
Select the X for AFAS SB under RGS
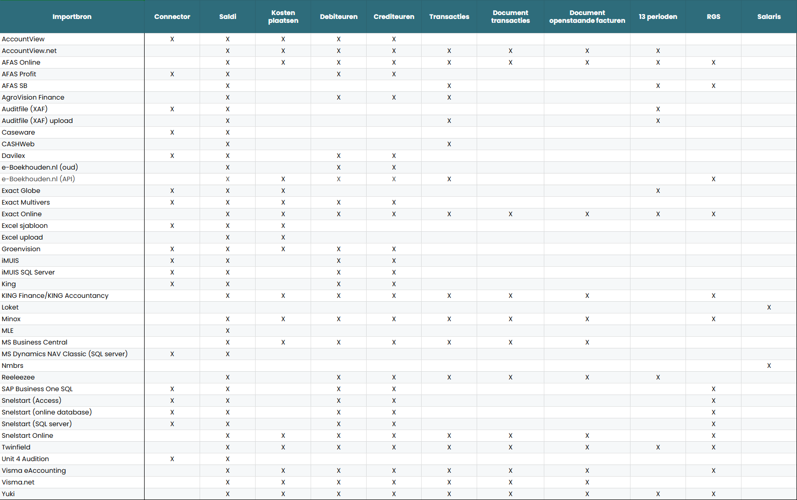[x=713, y=86]
